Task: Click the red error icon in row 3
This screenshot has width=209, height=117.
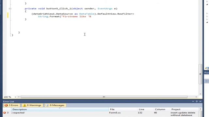Action: [x=5, y=113]
